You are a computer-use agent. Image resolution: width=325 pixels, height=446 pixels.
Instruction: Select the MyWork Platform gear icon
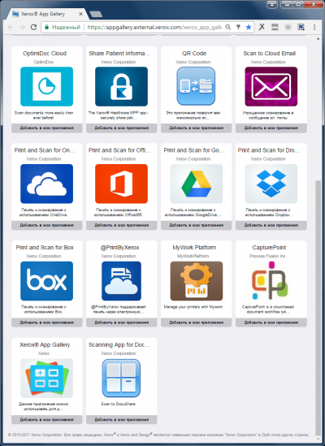(197, 281)
